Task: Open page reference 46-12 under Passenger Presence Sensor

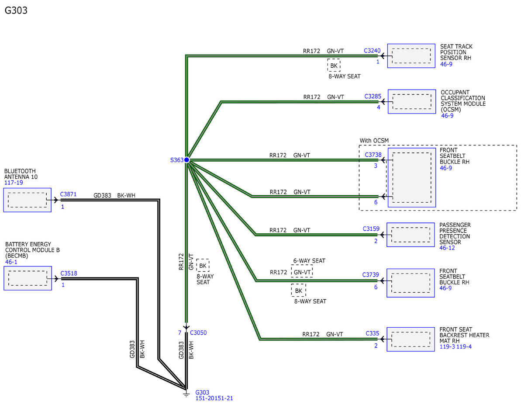Action: [448, 248]
